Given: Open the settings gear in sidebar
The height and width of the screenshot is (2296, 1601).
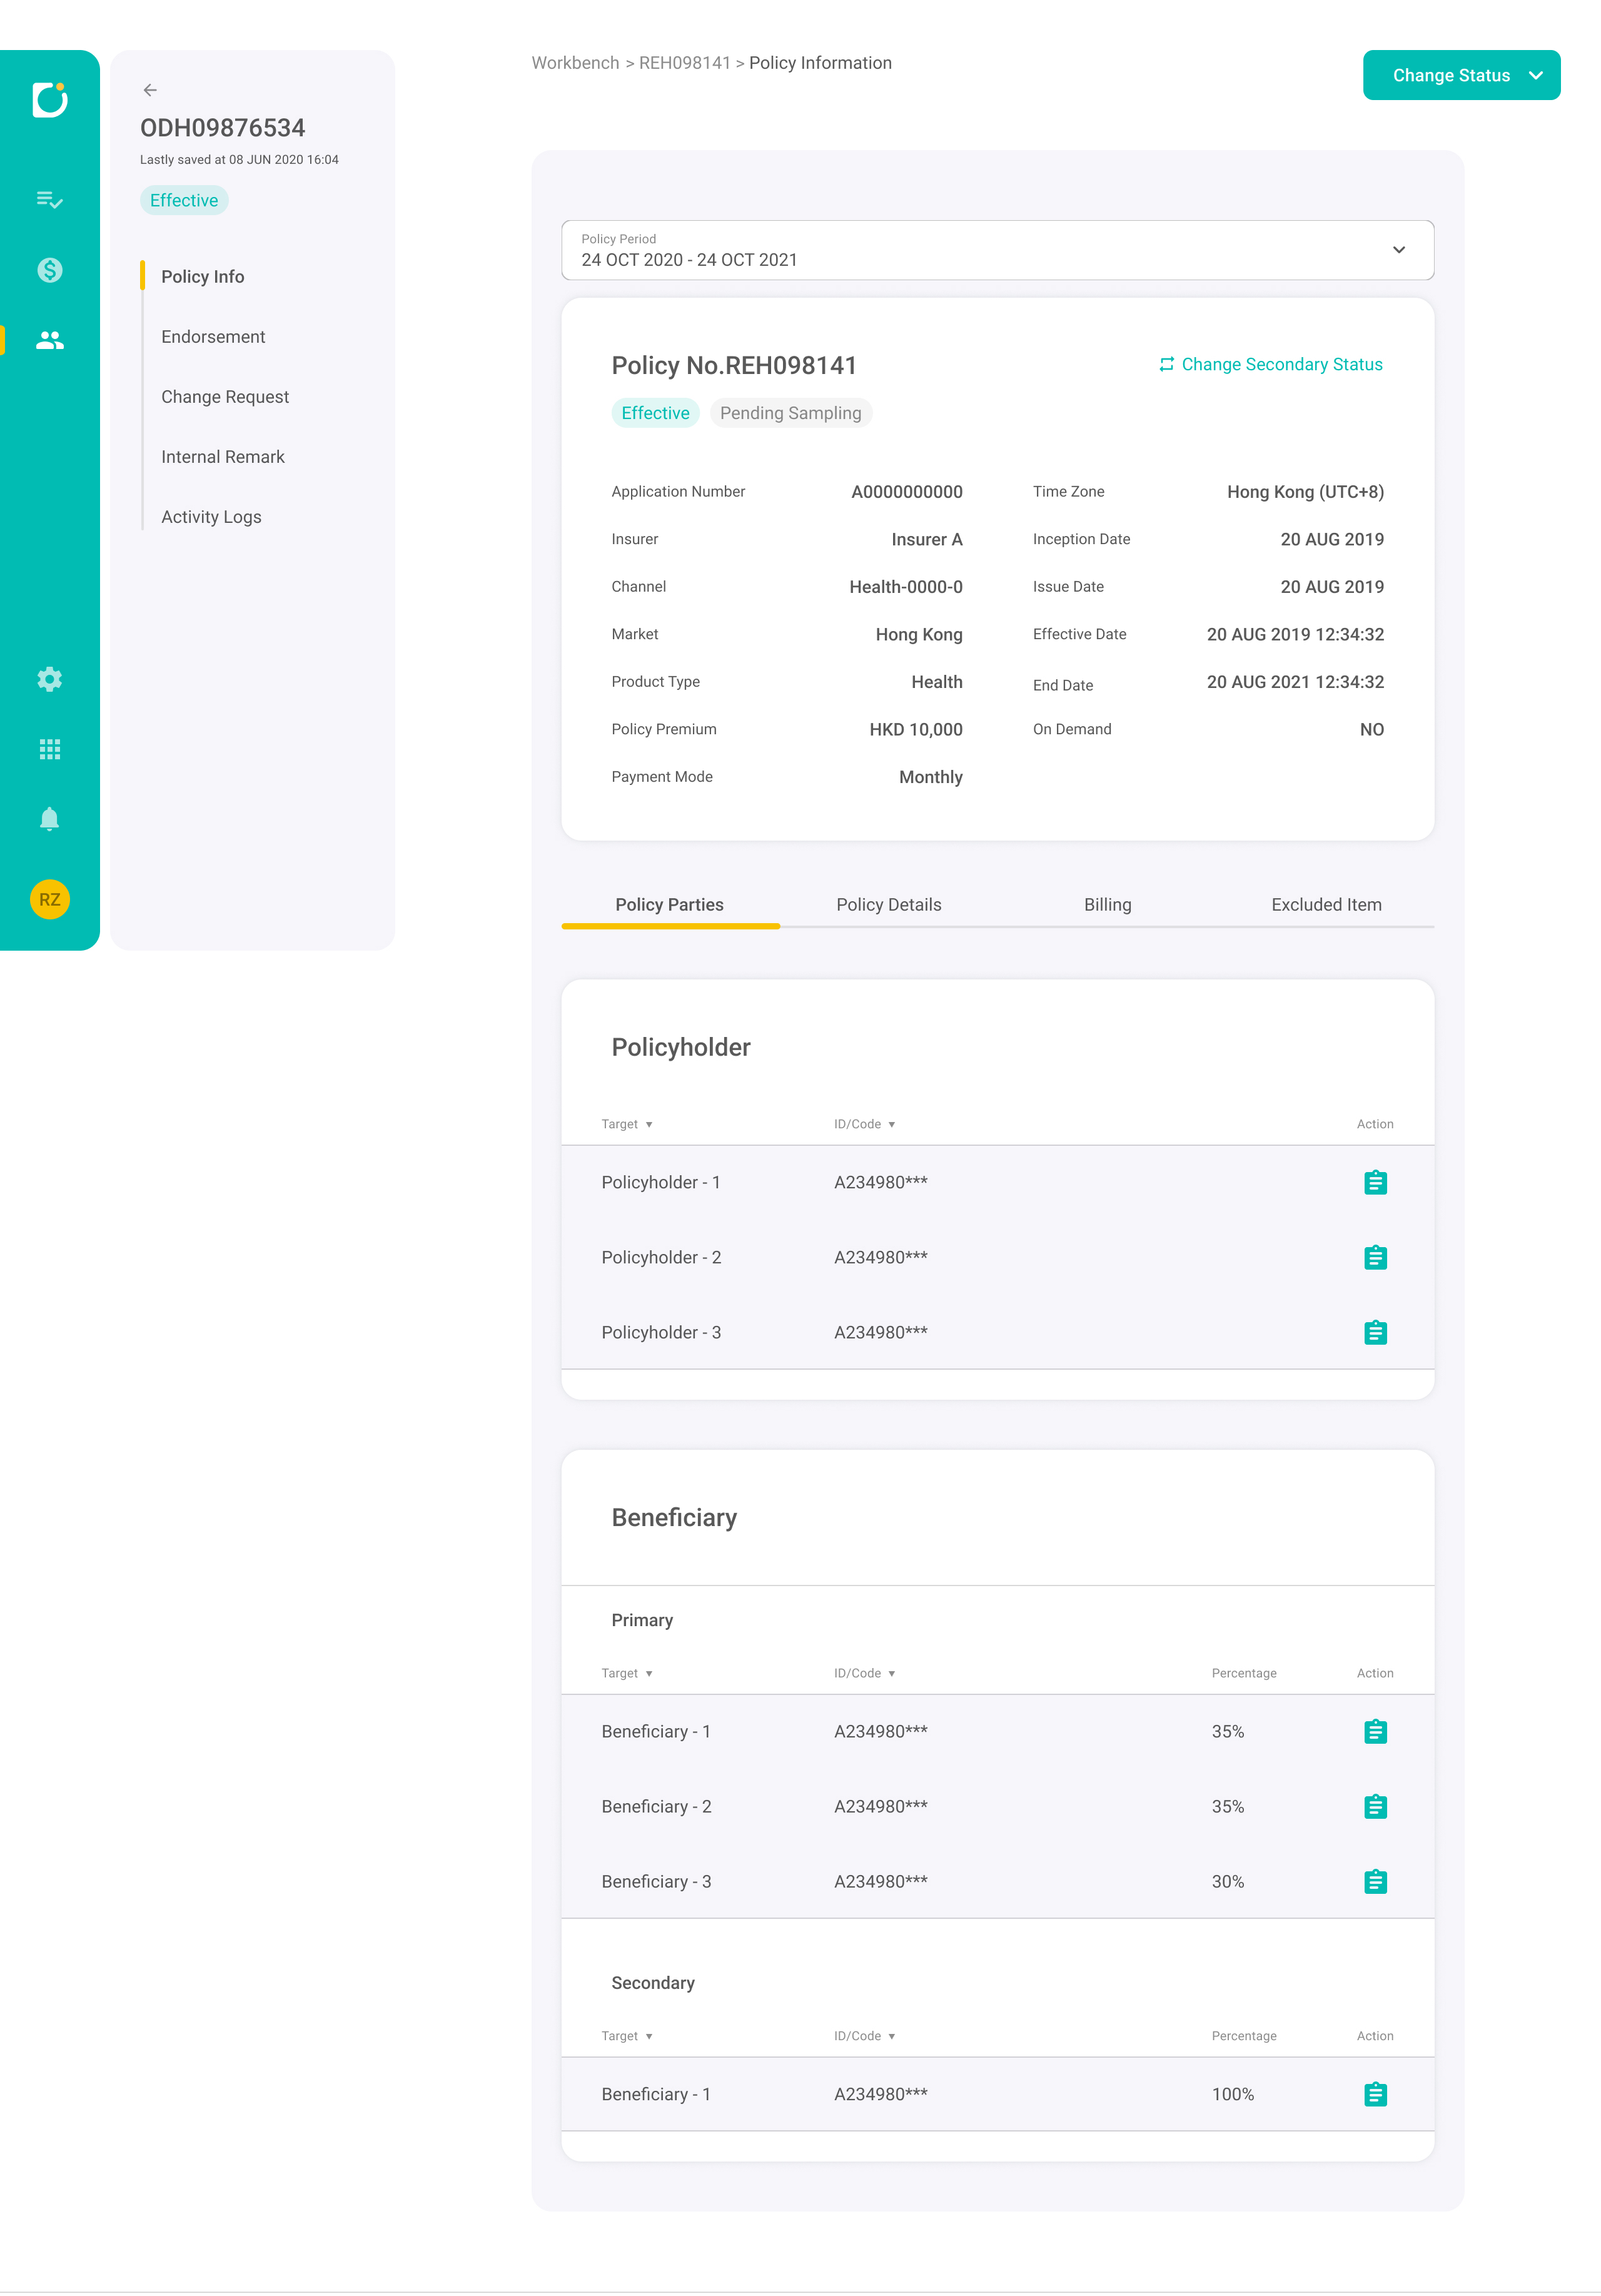Looking at the screenshot, I should pyautogui.click(x=49, y=680).
